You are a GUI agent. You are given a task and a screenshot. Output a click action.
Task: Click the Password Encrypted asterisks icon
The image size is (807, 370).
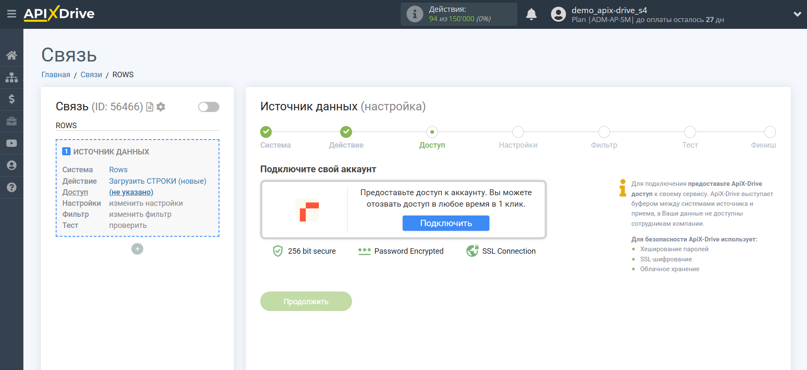coord(364,251)
